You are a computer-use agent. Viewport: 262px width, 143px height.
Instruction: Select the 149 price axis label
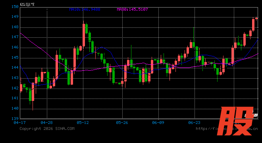pos(15,17)
